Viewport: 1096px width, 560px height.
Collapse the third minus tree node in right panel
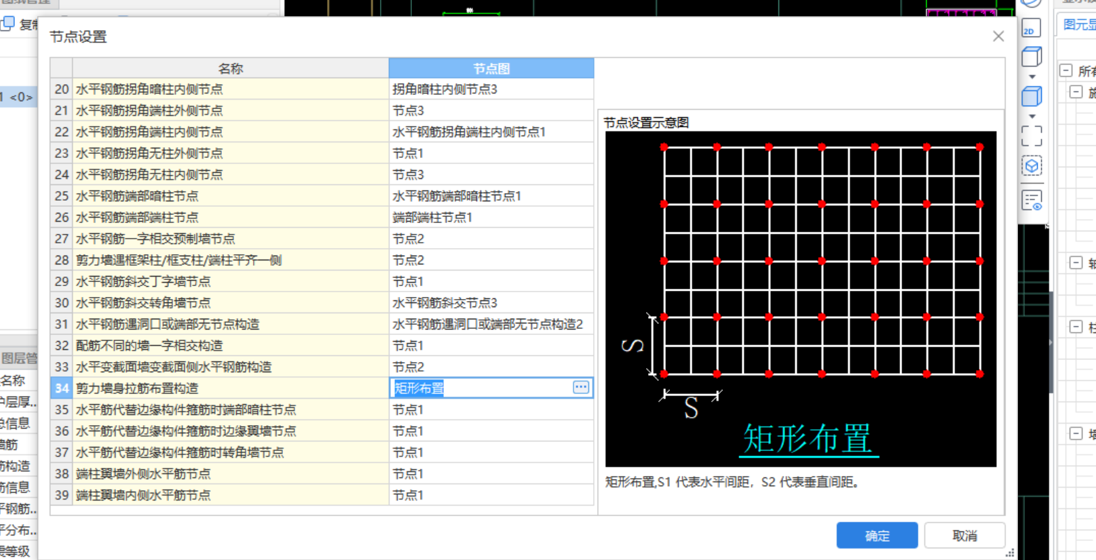pyautogui.click(x=1076, y=263)
